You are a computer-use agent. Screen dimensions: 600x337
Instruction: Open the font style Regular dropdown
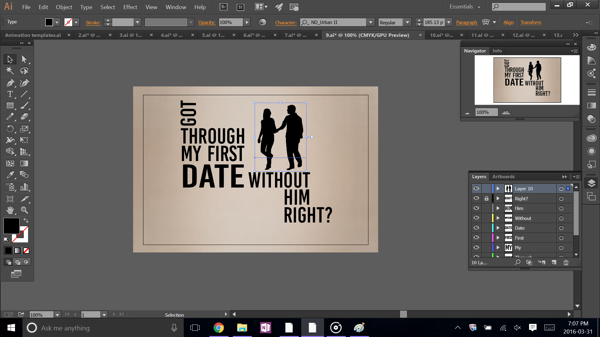click(407, 22)
